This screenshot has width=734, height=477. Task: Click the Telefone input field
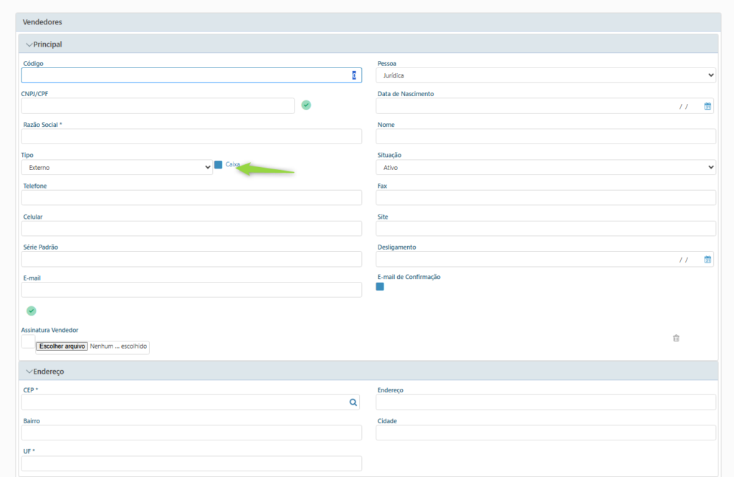click(x=191, y=198)
